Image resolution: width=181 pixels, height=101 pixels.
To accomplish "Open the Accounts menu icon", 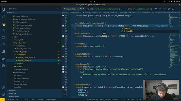I will (x=3, y=87).
